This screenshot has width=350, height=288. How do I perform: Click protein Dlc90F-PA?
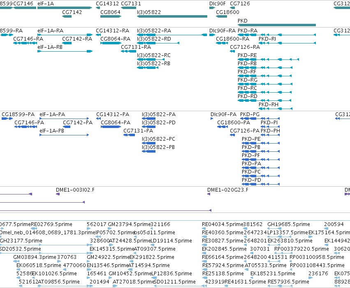(x=223, y=114)
